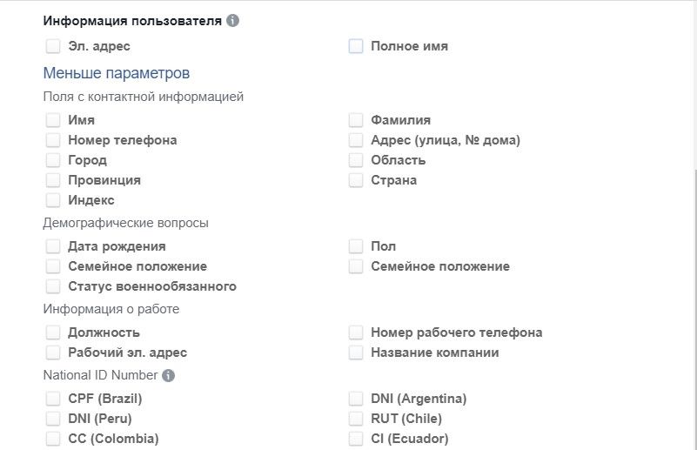
Task: Click the vertical scrollbar on right edge
Action: [694, 309]
